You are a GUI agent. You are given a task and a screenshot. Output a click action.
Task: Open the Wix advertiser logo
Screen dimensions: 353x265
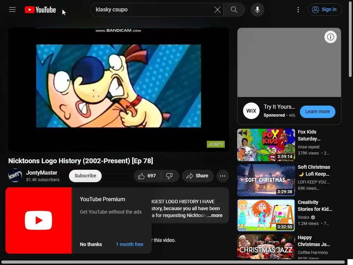(251, 111)
